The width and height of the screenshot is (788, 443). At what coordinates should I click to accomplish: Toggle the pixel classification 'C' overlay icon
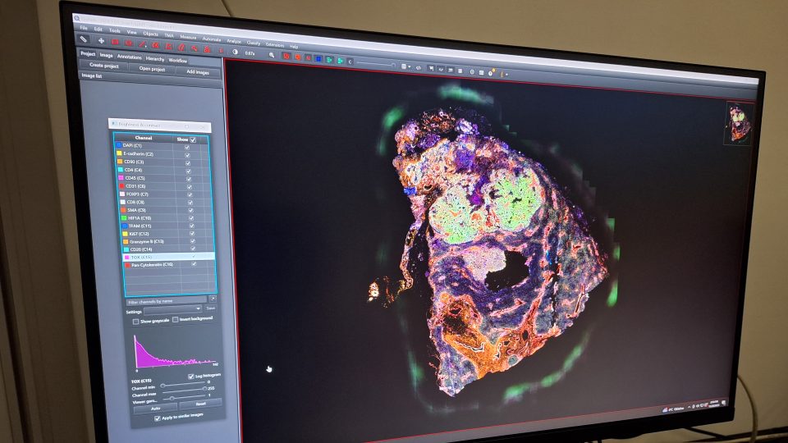(x=349, y=61)
